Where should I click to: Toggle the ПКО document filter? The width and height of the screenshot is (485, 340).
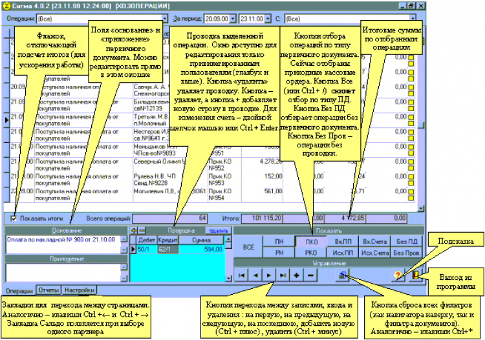(311, 242)
